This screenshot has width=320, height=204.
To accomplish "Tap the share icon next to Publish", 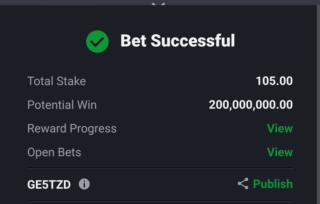I will click(243, 184).
